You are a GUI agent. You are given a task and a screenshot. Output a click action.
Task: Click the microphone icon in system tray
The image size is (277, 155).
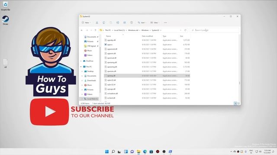pyautogui.click(x=245, y=152)
